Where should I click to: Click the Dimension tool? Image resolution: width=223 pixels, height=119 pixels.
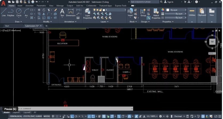pyautogui.click(x=71, y=13)
